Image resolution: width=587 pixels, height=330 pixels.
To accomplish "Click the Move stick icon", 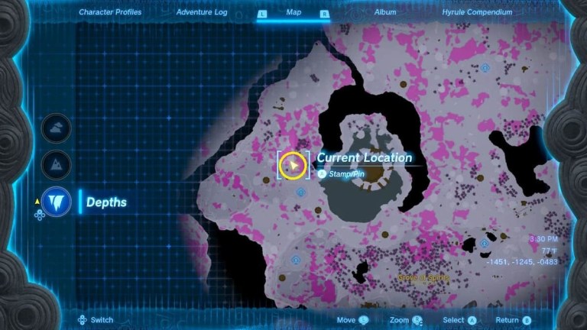I will click(x=363, y=320).
